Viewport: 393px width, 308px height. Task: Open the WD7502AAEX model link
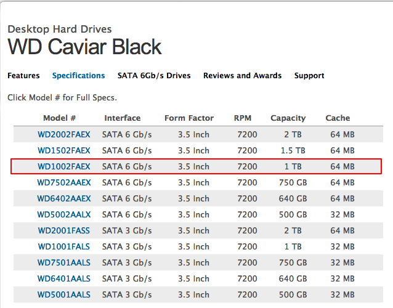pos(64,183)
